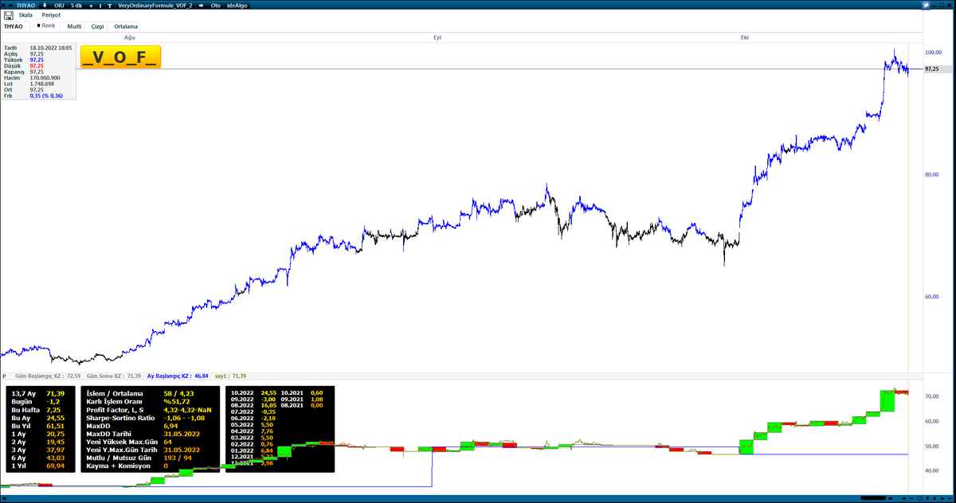The width and height of the screenshot is (956, 503).
Task: Maximize the chart window
Action: 942,5
